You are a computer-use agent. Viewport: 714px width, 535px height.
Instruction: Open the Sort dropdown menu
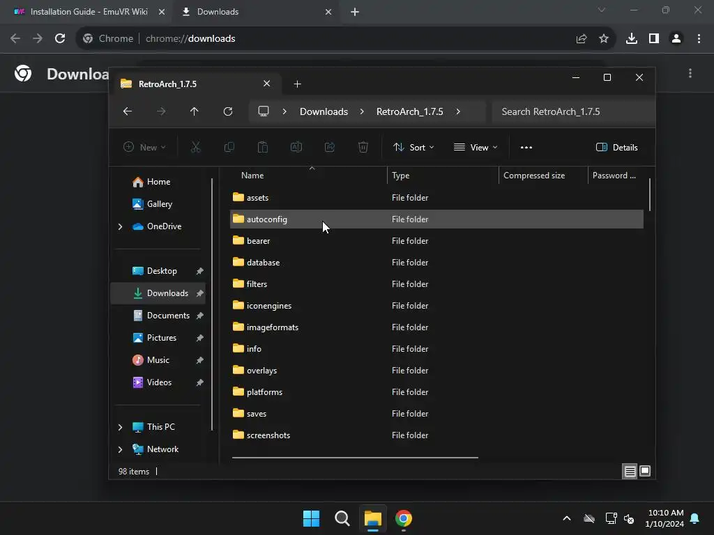tap(414, 148)
